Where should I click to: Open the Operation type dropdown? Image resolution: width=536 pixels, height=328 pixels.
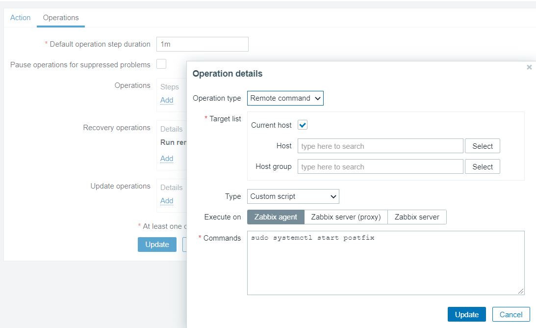[x=285, y=98]
